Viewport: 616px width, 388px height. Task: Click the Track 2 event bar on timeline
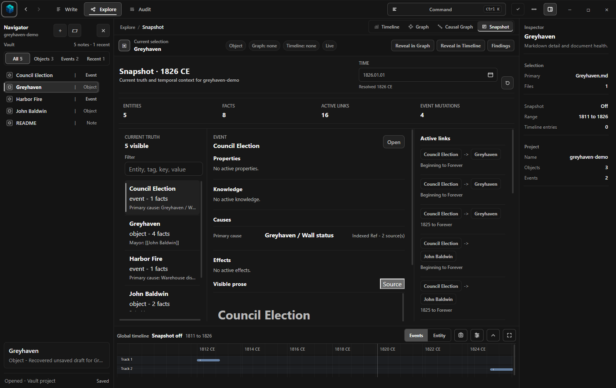point(501,370)
